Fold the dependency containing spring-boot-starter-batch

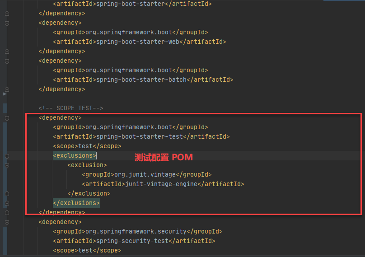tap(7, 61)
